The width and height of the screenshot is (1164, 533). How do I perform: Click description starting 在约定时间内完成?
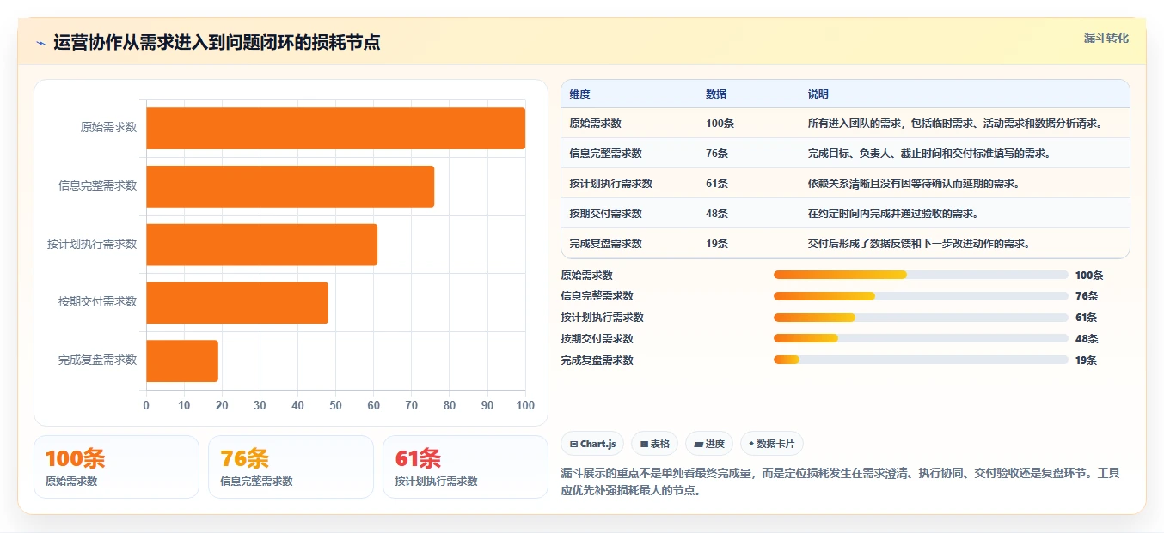[x=892, y=214]
